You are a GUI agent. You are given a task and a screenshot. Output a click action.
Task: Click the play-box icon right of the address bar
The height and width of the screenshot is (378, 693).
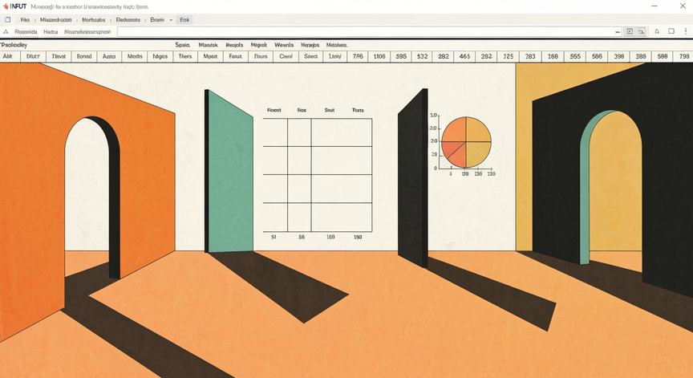tap(630, 31)
